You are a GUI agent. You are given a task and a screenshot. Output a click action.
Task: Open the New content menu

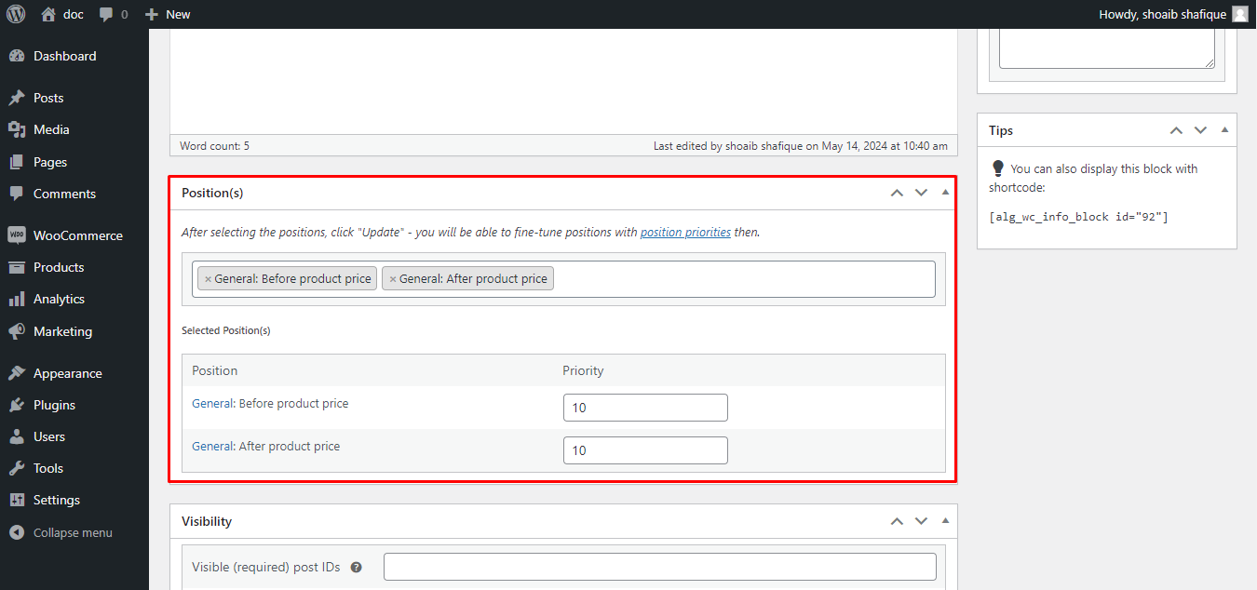pos(168,14)
